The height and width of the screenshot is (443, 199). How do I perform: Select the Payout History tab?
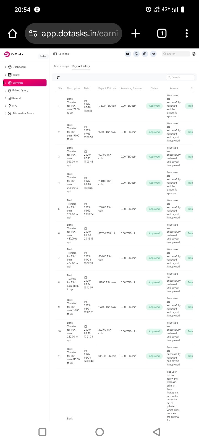(x=81, y=66)
